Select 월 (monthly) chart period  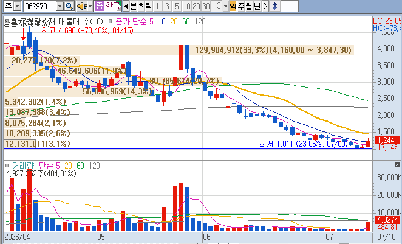[x=249, y=6]
